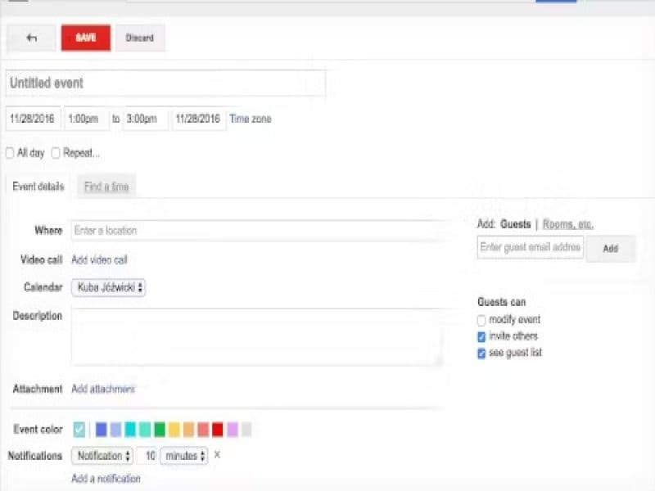Choose the light lavender-blue event color
Viewport: 655px width, 491px height.
click(x=115, y=429)
